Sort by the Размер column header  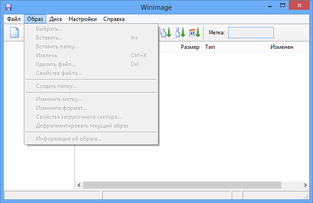pyautogui.click(x=184, y=47)
